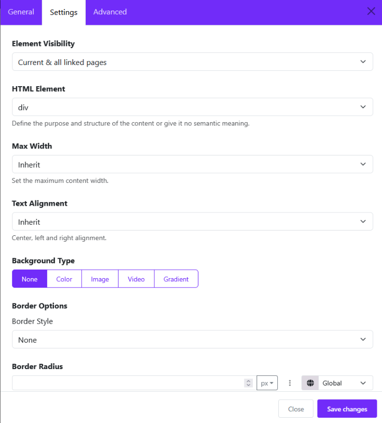Expand the HTML Element dropdown

pyautogui.click(x=192, y=107)
